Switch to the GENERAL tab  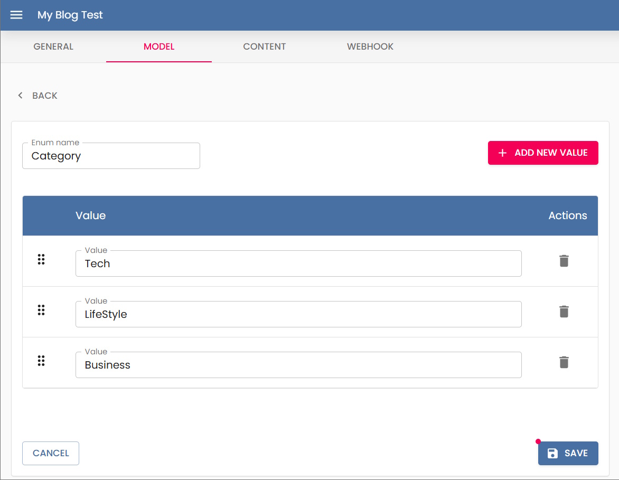[x=53, y=46]
